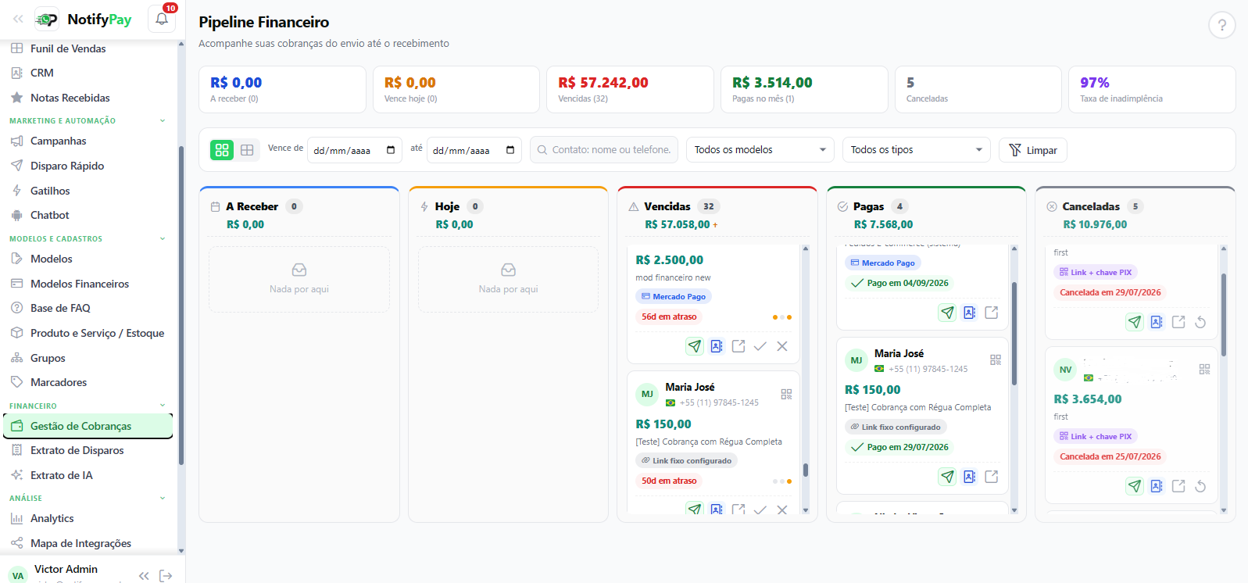Click the Vencidas R$ 57.242,00 summary card
Screen dimensions: 1248x583
(630, 90)
